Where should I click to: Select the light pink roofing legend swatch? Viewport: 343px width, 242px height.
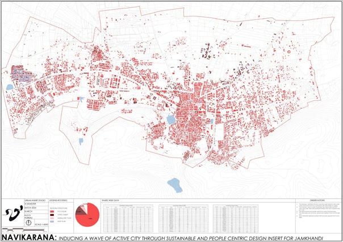pos(52,218)
